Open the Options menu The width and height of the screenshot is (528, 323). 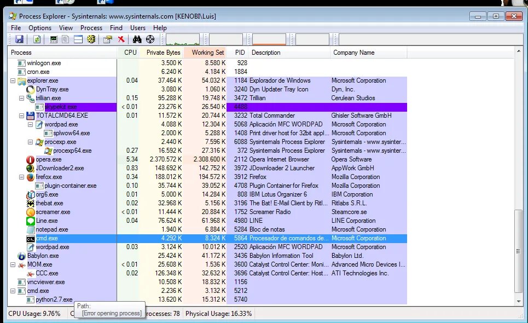pos(40,27)
